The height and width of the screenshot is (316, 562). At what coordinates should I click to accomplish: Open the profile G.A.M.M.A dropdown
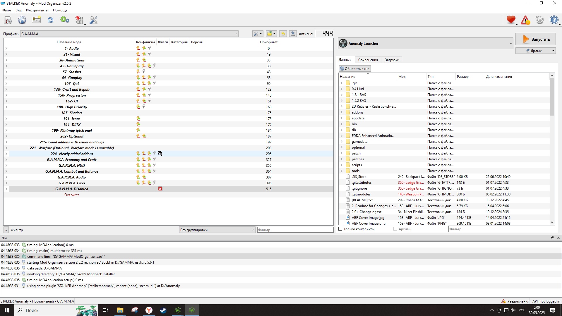point(129,34)
